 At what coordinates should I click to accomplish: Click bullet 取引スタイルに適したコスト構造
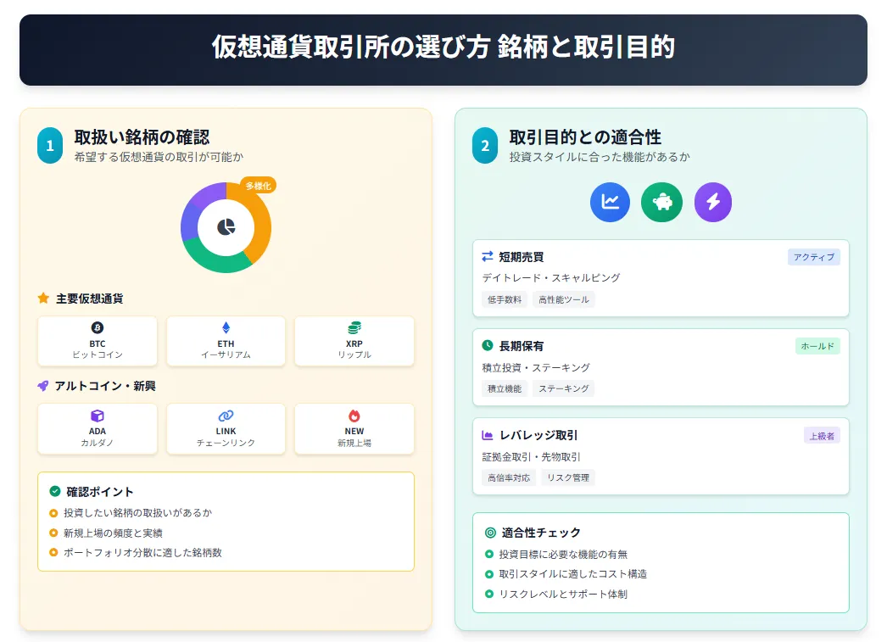pos(573,574)
